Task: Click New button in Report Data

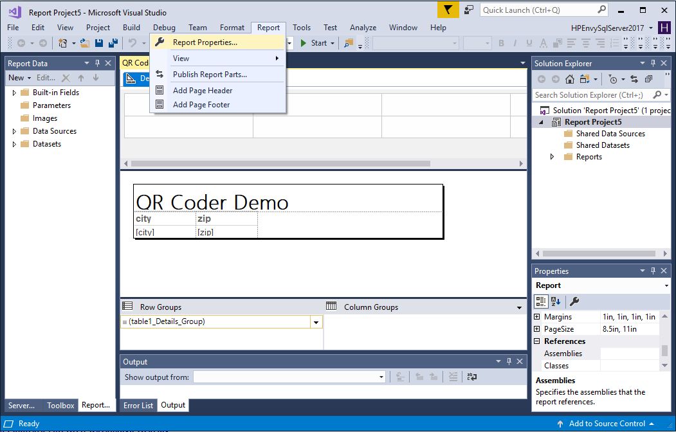Action: [x=19, y=78]
